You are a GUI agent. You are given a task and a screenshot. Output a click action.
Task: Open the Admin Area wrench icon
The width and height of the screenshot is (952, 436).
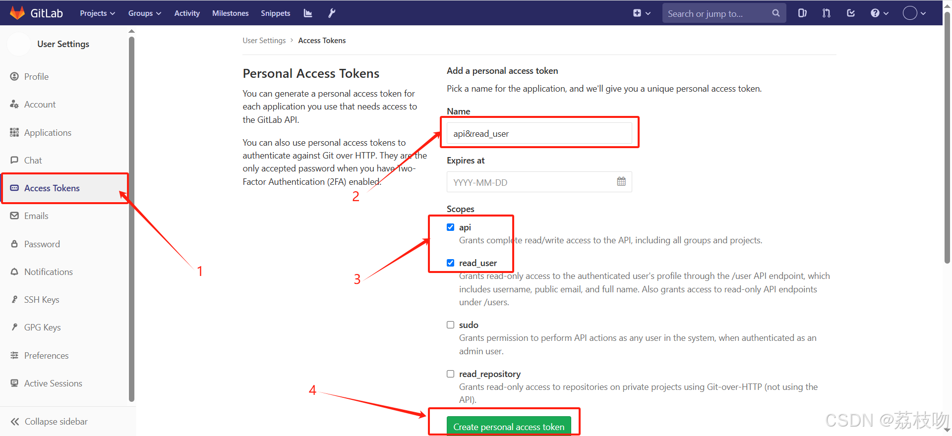point(332,13)
